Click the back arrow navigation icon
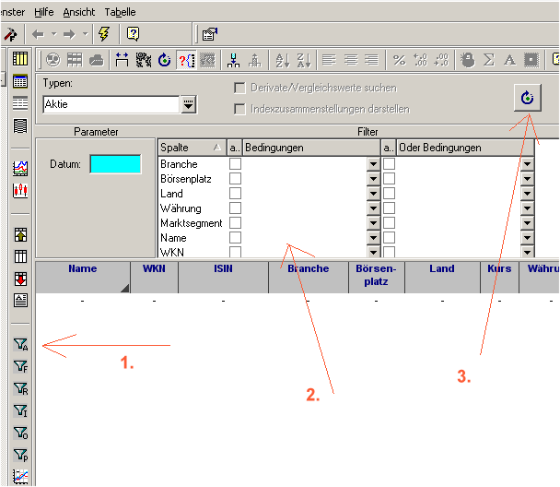 38,34
